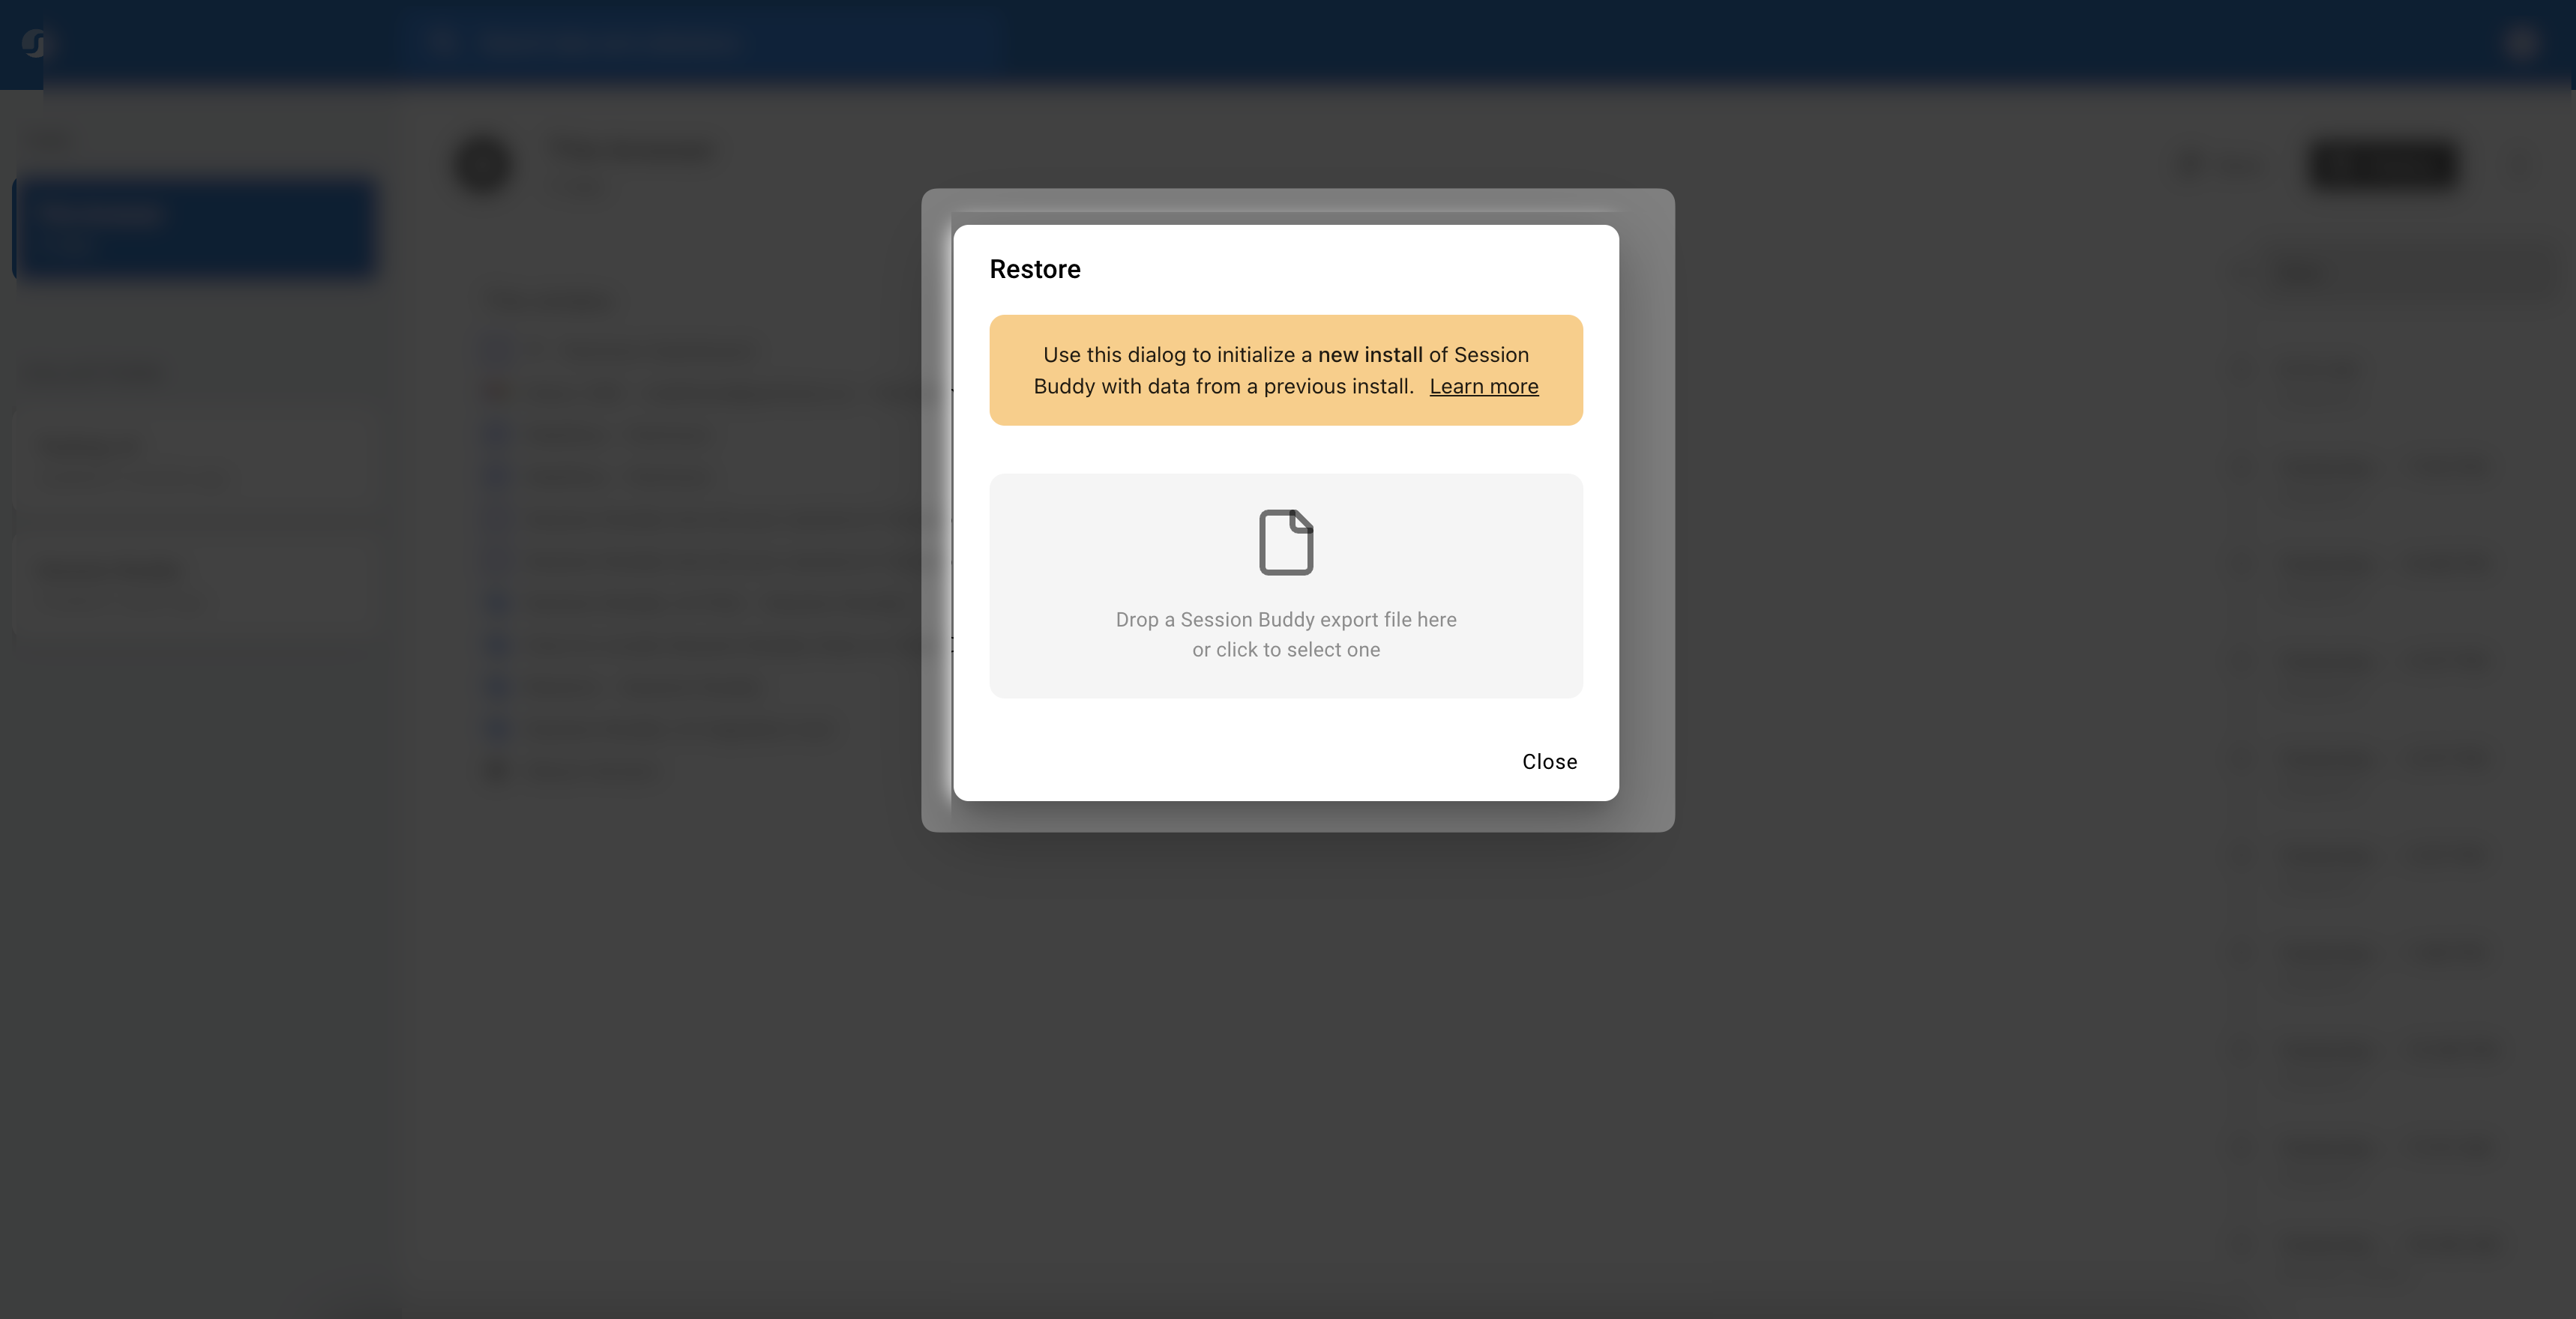The image size is (2576, 1319).
Task: Click the first tab favicon in the session list
Action: pos(498,349)
